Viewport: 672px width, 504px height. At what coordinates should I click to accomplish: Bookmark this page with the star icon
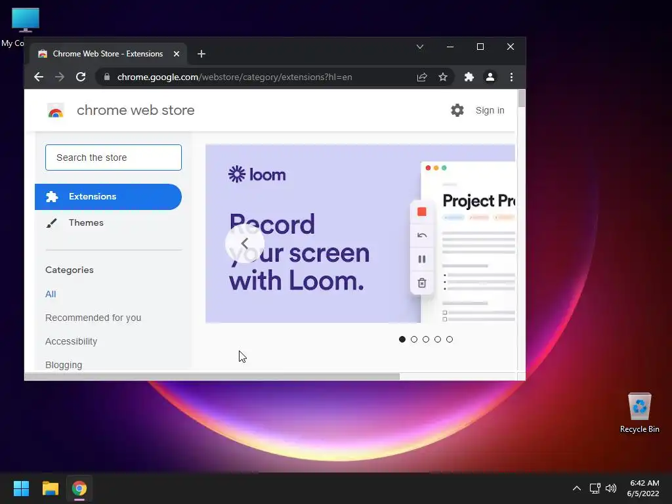(443, 77)
